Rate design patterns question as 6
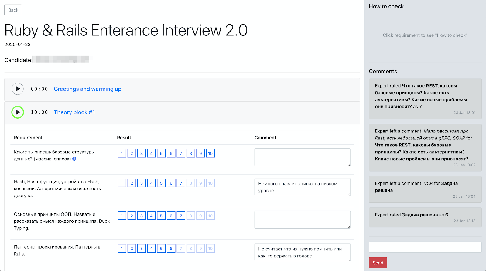Screen dimensions: 486x271 coord(171,248)
